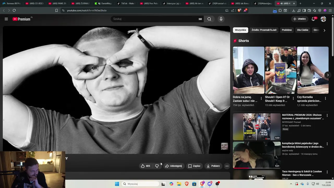The width and height of the screenshot is (334, 188).
Task: Open Brave Rewards triangle icon
Action: click(x=245, y=10)
